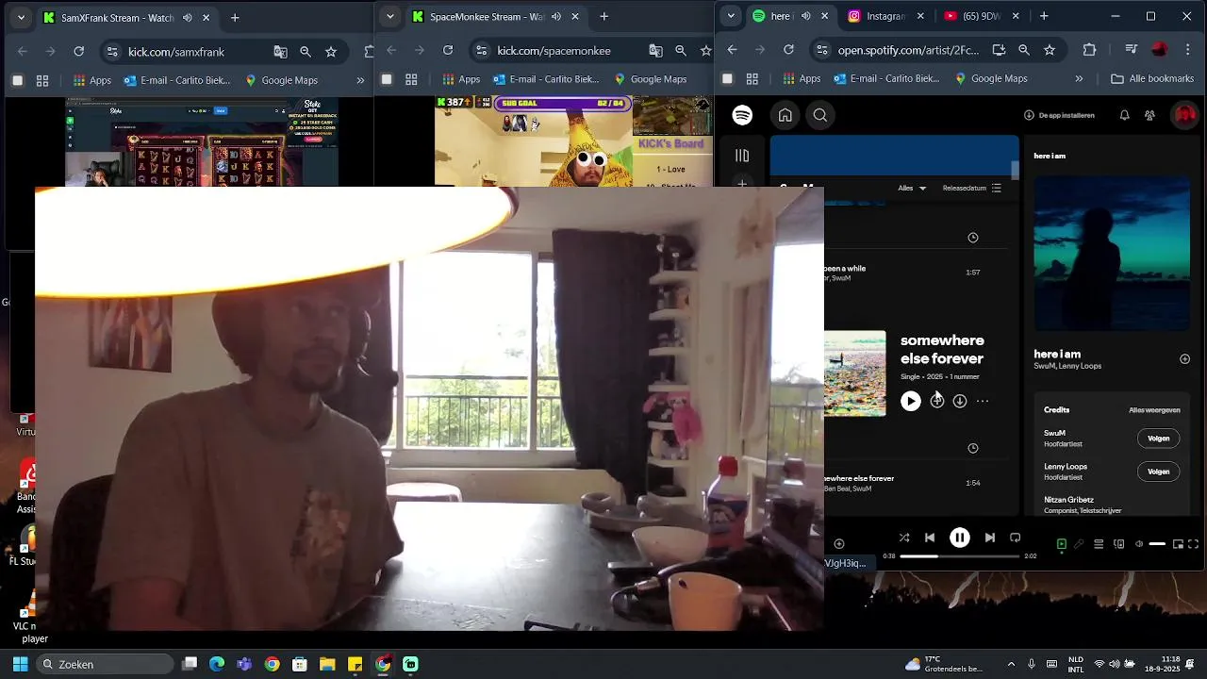
Task: Follow Lenny Loops with Volgen button
Action: click(x=1158, y=471)
